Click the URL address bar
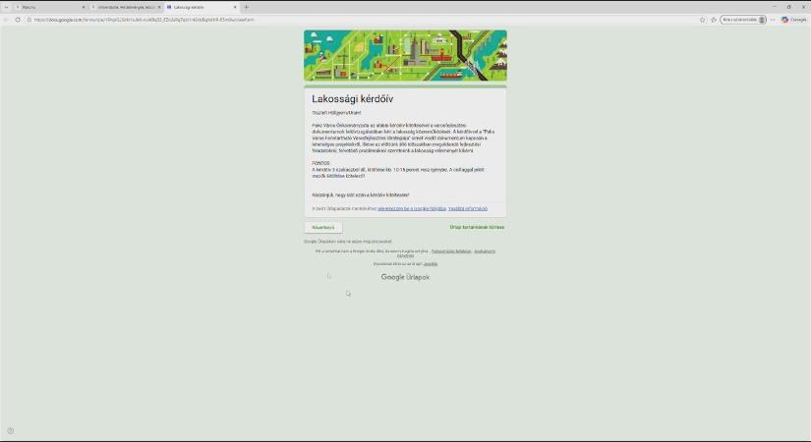The image size is (811, 442). pyautogui.click(x=362, y=20)
